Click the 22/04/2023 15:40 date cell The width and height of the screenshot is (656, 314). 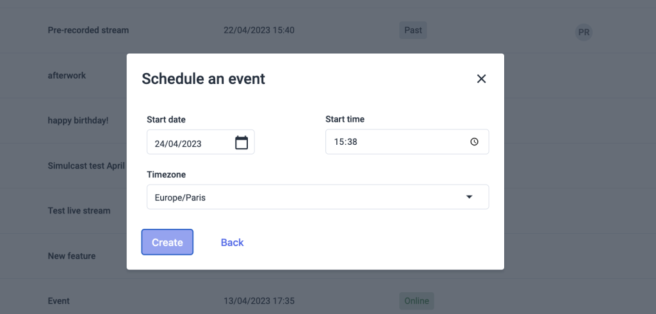pos(259,30)
